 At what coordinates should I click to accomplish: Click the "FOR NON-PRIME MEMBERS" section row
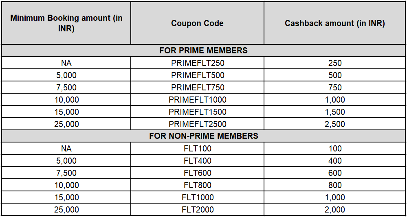coord(203,136)
